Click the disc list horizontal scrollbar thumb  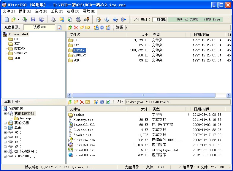[x=144, y=95]
